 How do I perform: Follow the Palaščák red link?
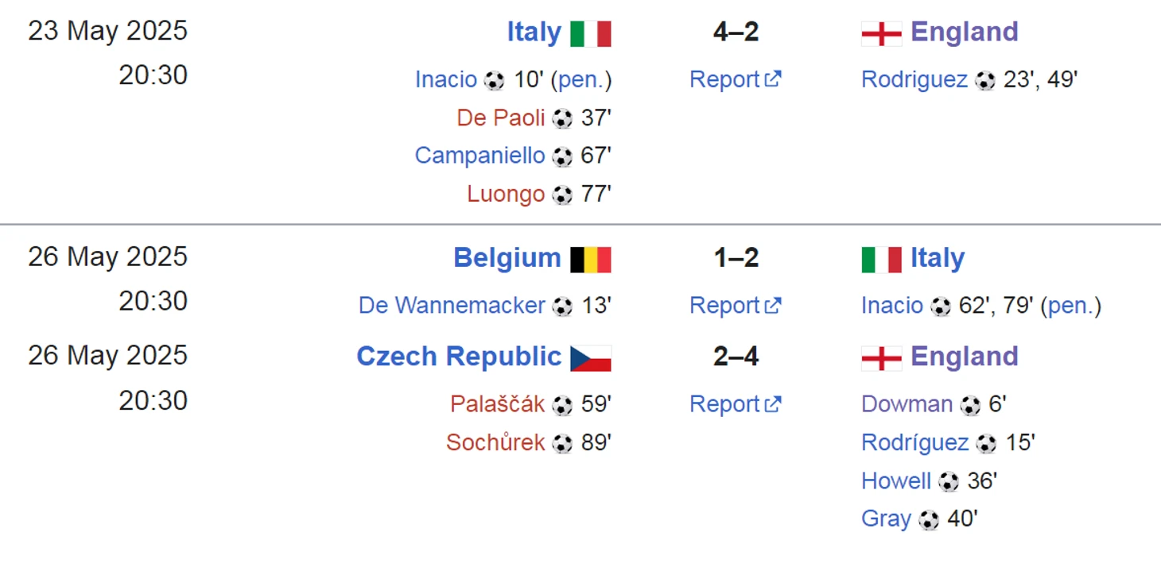pyautogui.click(x=498, y=403)
